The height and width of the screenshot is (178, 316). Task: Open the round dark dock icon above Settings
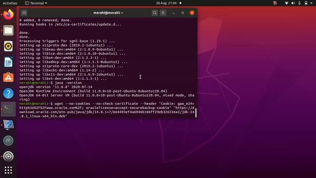[x=8, y=140]
